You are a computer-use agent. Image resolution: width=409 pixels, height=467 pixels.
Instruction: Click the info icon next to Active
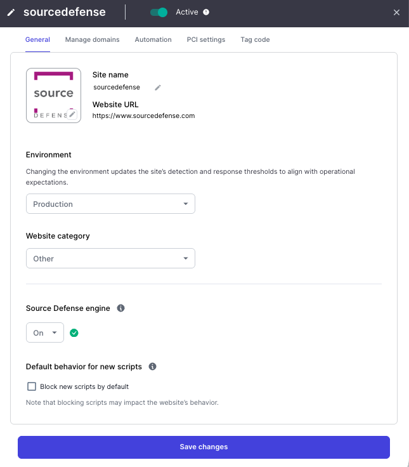(x=206, y=12)
